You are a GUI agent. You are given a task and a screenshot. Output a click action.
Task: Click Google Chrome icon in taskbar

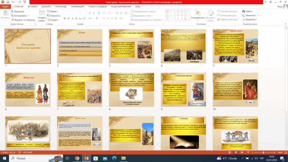[x=77, y=158]
